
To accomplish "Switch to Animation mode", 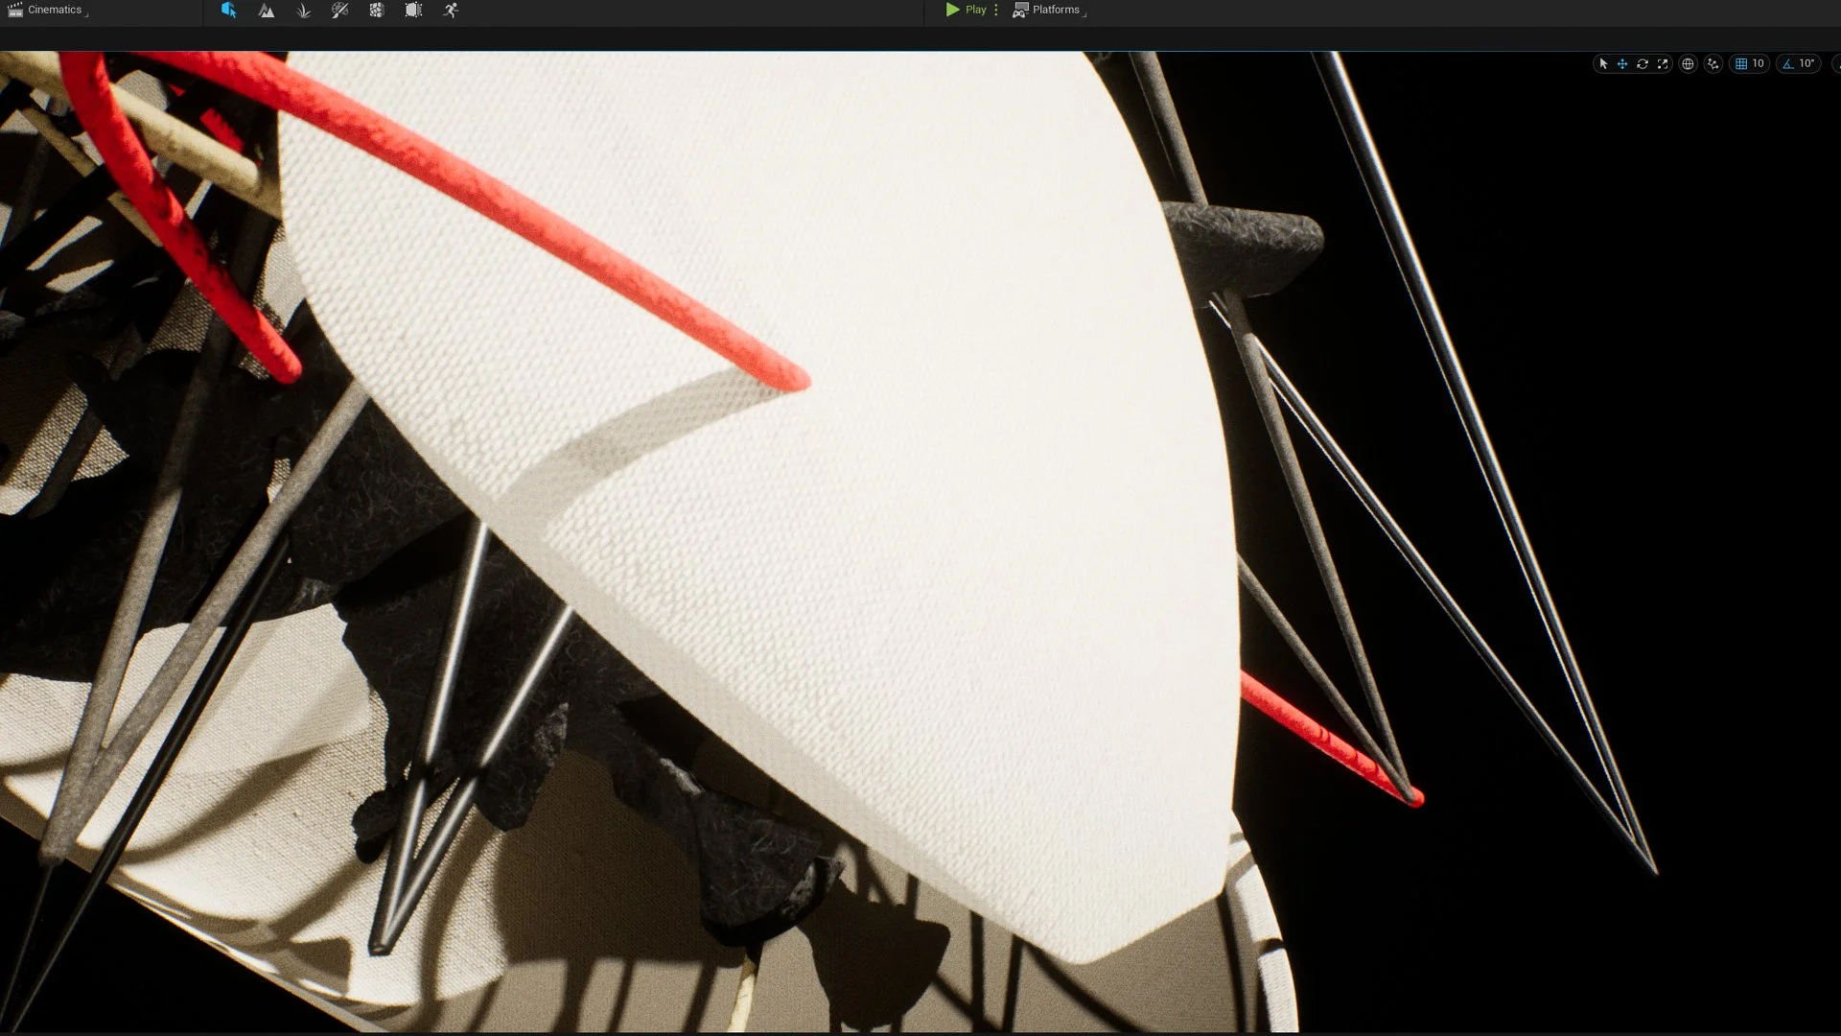I will coord(451,10).
